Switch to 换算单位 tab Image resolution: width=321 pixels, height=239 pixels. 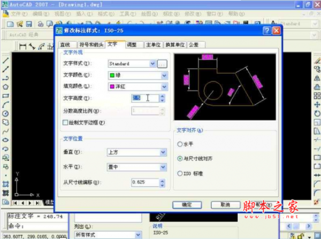175,44
